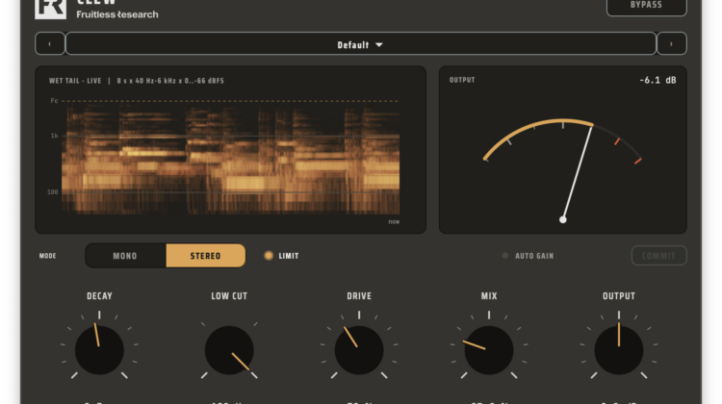
Task: Go to next preset with right arrow
Action: coord(671,43)
